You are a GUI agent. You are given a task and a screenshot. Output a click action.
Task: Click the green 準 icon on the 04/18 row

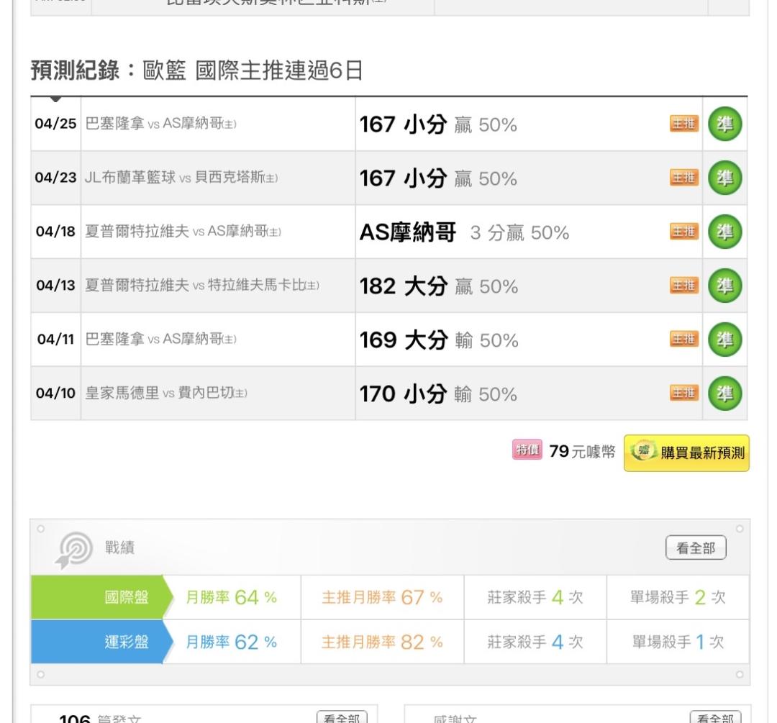pos(725,232)
